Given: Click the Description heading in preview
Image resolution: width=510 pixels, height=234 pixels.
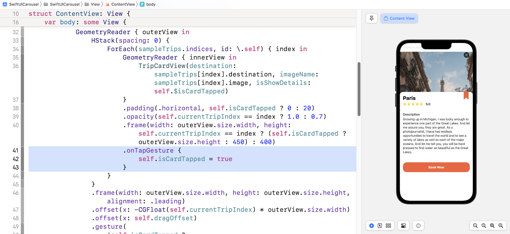Looking at the screenshot, I should tap(411, 114).
